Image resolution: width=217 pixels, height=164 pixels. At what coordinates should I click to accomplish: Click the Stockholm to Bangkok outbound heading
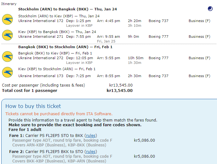click(x=67, y=9)
